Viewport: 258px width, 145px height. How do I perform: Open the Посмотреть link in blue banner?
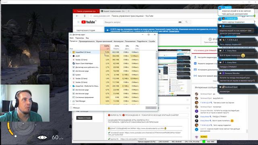[x=174, y=31]
